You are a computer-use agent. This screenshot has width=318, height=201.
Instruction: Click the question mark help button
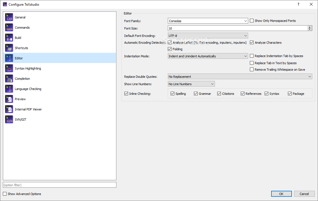[x=298, y=4]
